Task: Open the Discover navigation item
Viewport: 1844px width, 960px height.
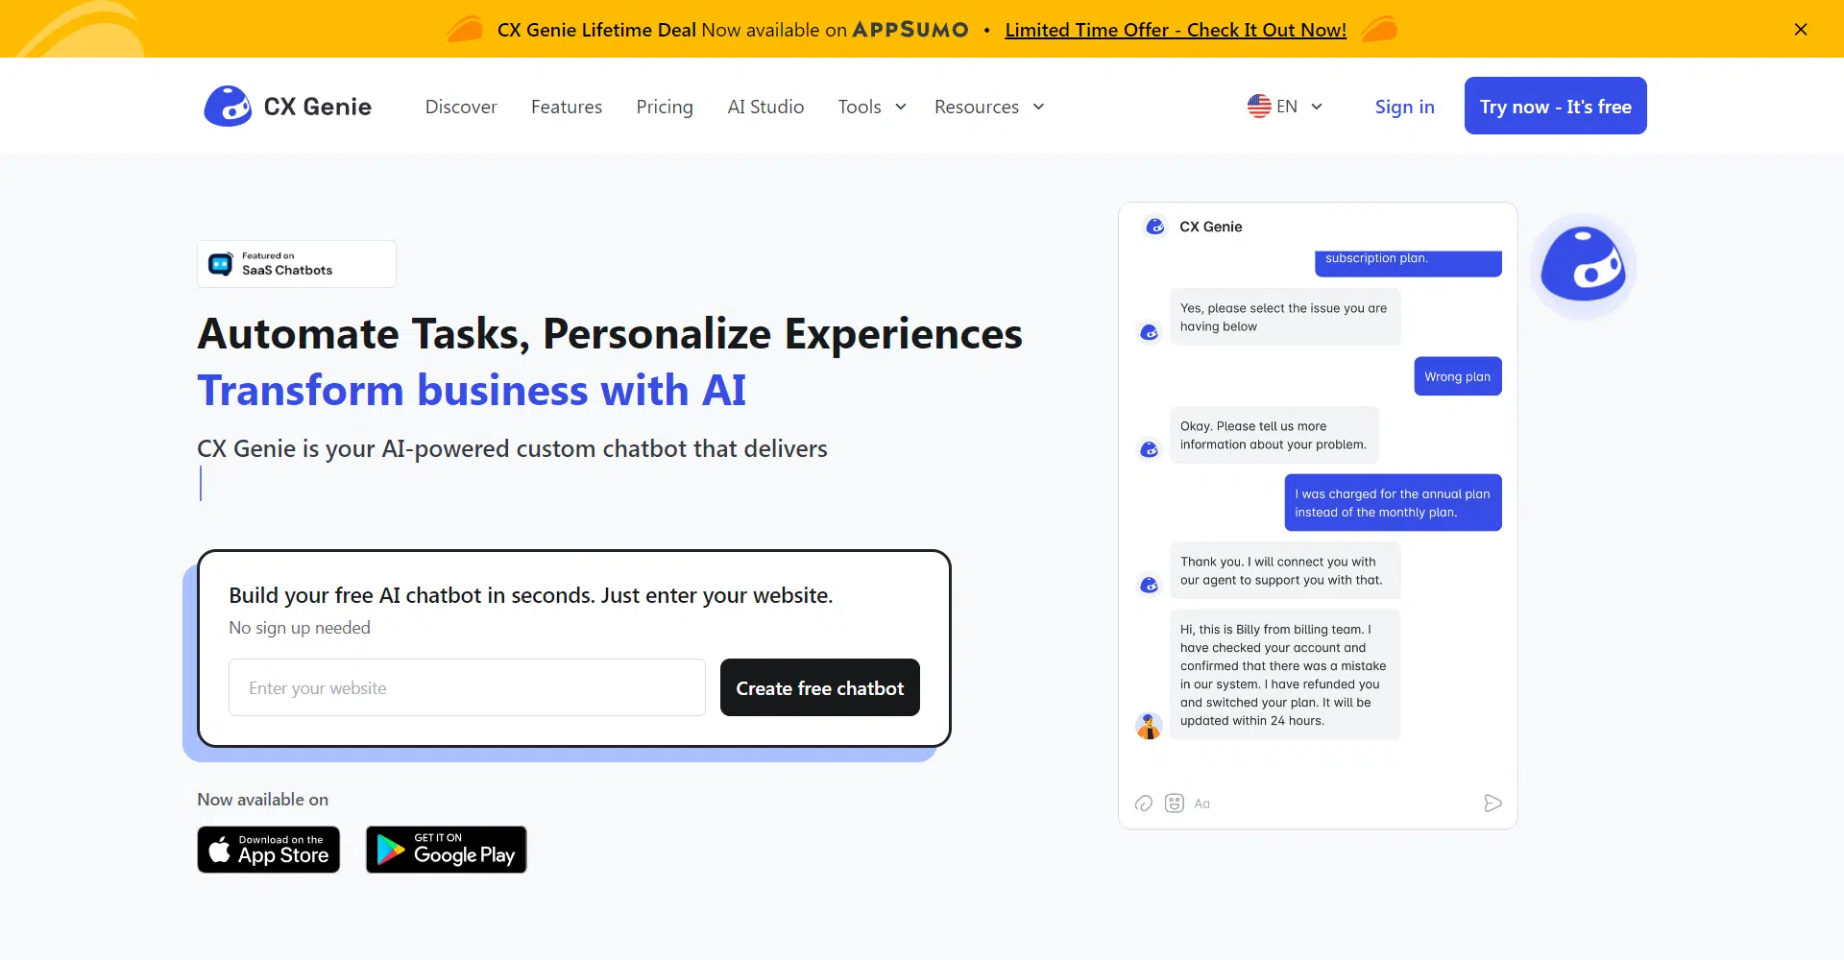Action: click(461, 107)
